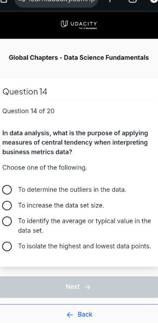Open the browser tab switcher icon

coord(133,1)
